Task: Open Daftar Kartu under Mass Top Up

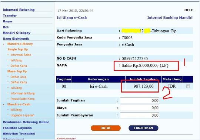Action: click(19, 82)
